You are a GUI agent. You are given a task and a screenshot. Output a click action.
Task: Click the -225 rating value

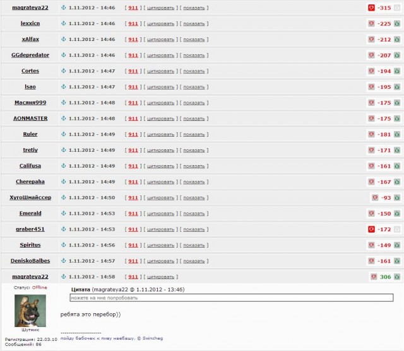tap(384, 24)
